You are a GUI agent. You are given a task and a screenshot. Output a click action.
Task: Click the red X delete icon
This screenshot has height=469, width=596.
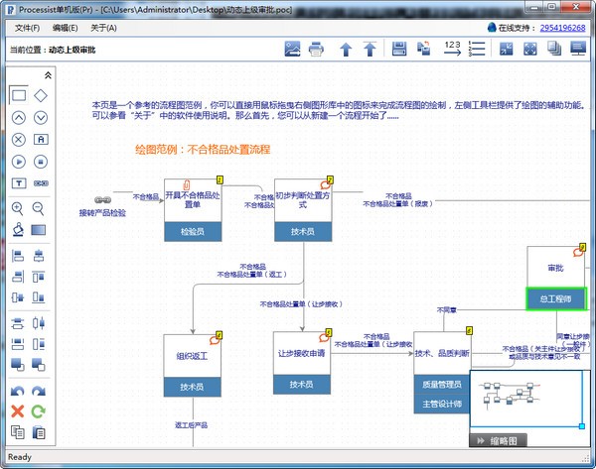click(x=18, y=410)
